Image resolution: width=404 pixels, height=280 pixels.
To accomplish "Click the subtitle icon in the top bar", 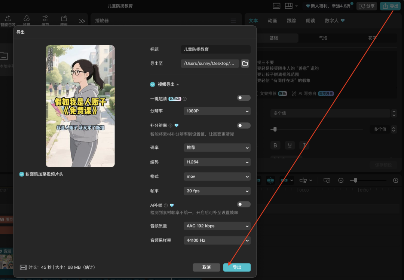I will [x=276, y=6].
